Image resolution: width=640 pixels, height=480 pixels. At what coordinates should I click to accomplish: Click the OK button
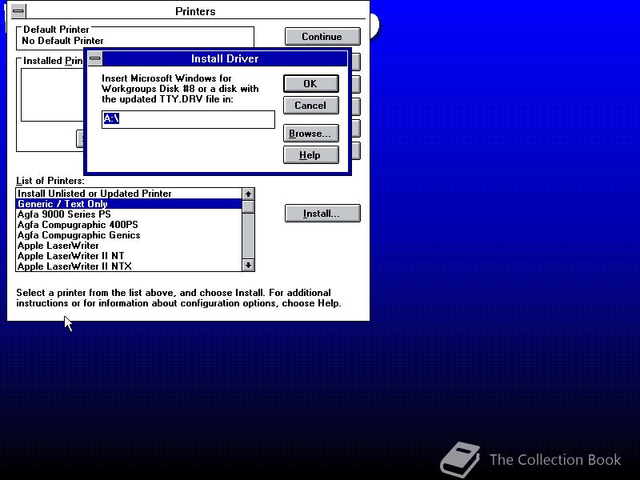(x=310, y=83)
